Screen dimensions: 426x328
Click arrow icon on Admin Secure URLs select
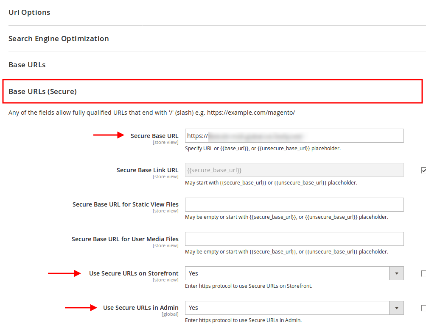coord(396,308)
